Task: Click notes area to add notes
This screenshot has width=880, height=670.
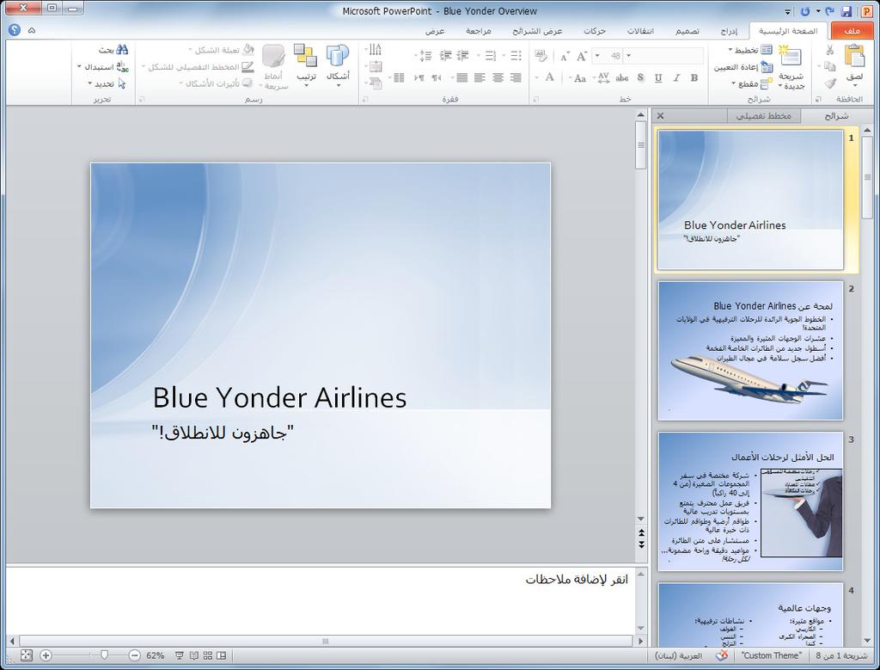Action: click(x=320, y=601)
